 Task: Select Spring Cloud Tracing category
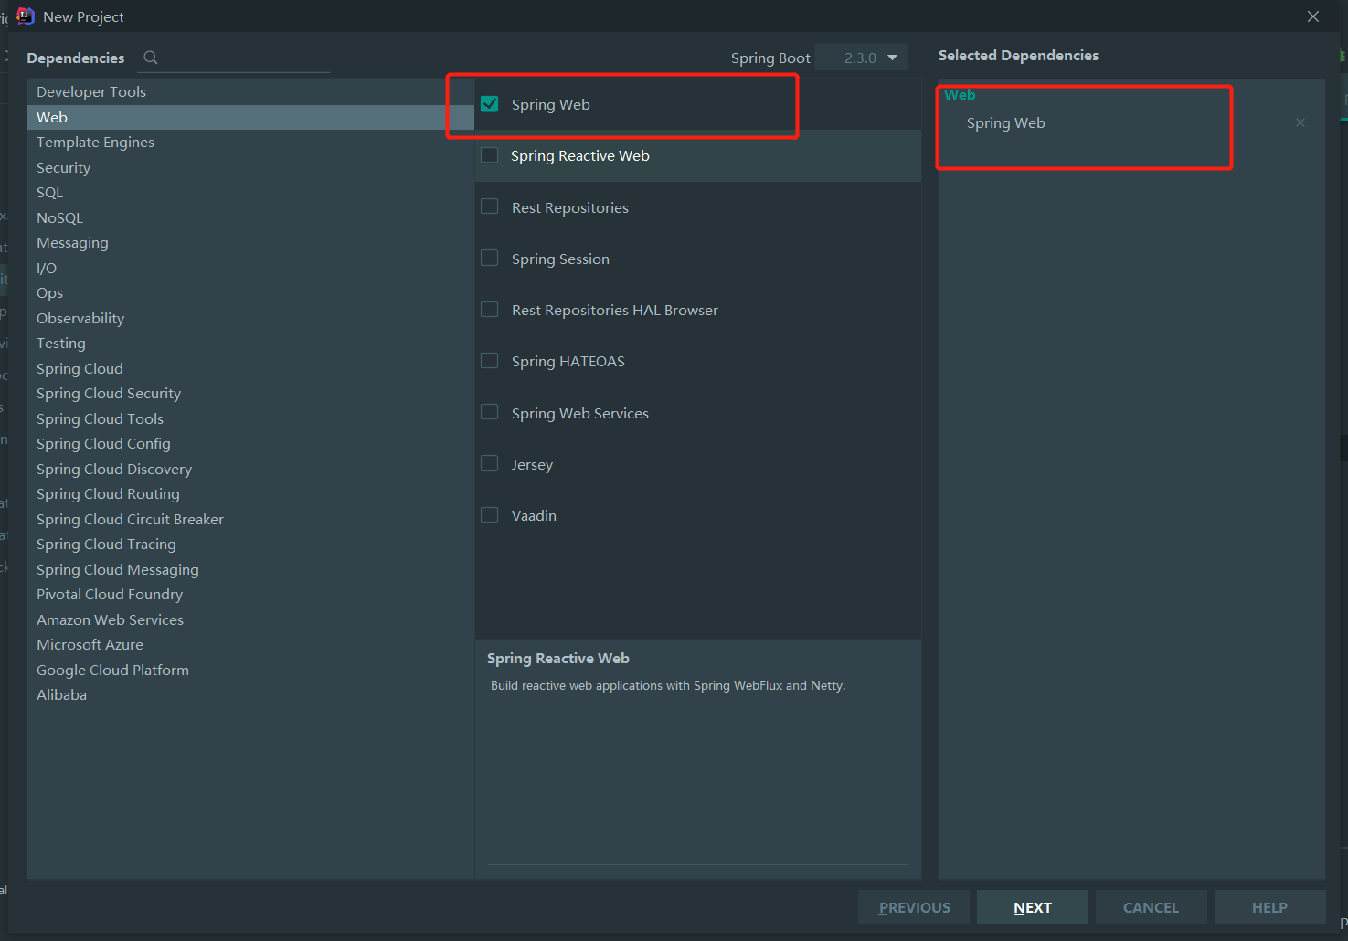(250, 544)
